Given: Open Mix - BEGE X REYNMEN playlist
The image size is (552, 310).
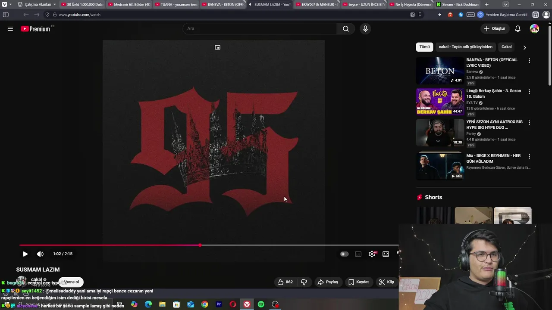Looking at the screenshot, I should click(440, 165).
